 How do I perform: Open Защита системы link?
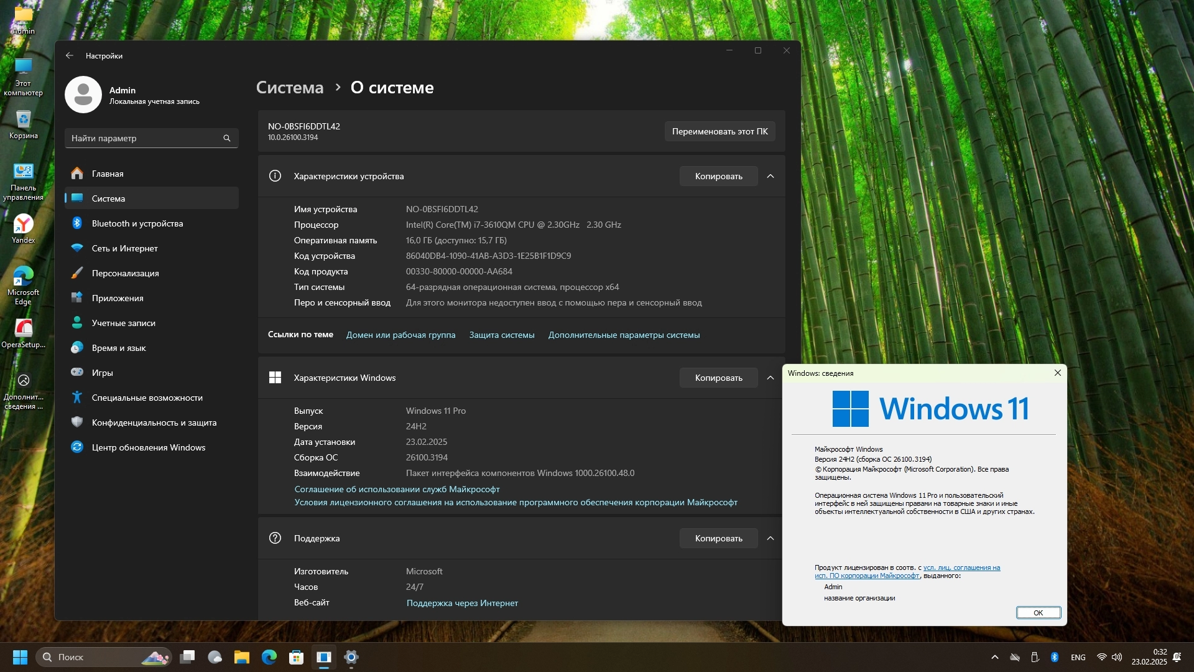501,335
